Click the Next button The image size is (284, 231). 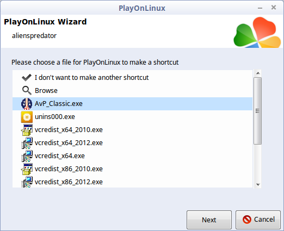(209, 220)
